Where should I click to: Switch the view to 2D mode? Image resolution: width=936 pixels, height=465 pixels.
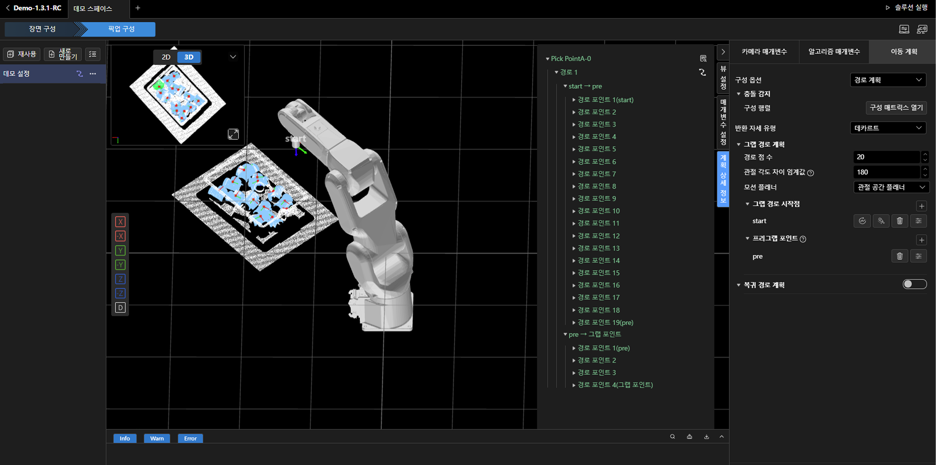coord(166,57)
